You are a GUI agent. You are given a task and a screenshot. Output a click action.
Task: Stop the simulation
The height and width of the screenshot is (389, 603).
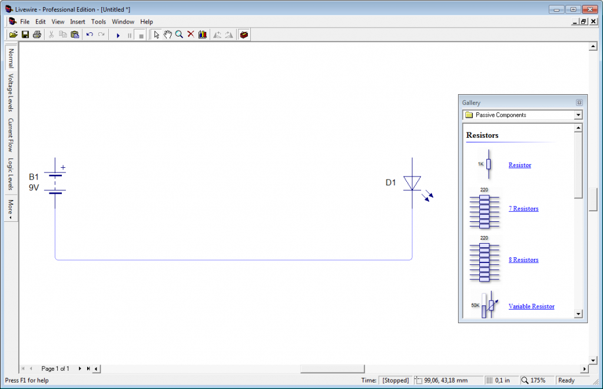coord(140,34)
